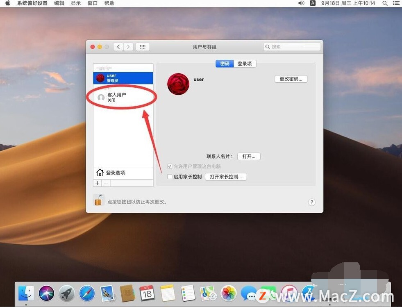
Task: Open Photos app in the Dock
Action: (228, 293)
